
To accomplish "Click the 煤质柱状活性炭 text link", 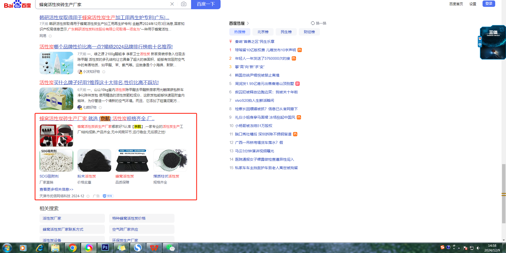I will (x=166, y=176).
